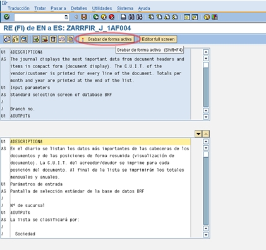Click the copy document icon before Grabar button

(x=70, y=39)
